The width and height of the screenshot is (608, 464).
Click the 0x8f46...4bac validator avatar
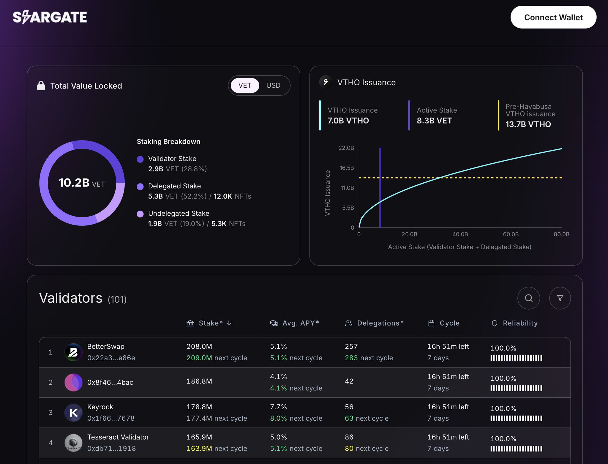pyautogui.click(x=73, y=382)
